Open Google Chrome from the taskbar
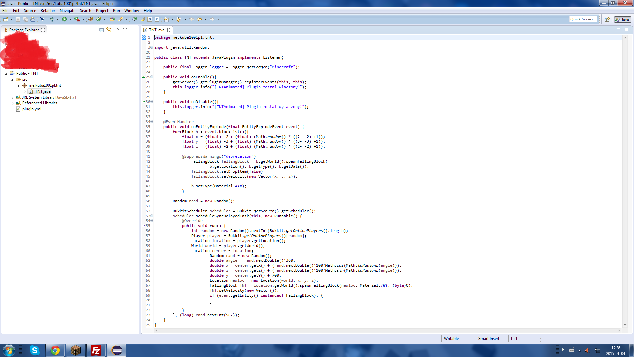 pos(55,350)
